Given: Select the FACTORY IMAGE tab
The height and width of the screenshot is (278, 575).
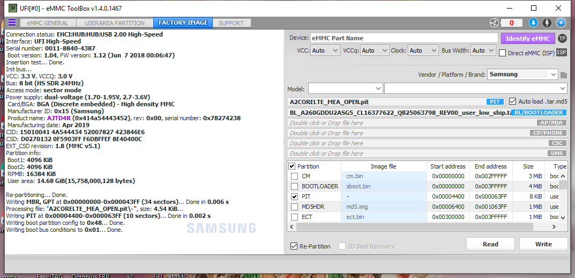Looking at the screenshot, I should pyautogui.click(x=183, y=23).
